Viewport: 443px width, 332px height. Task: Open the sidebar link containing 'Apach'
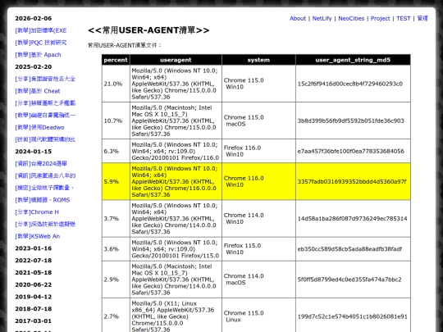click(x=38, y=55)
